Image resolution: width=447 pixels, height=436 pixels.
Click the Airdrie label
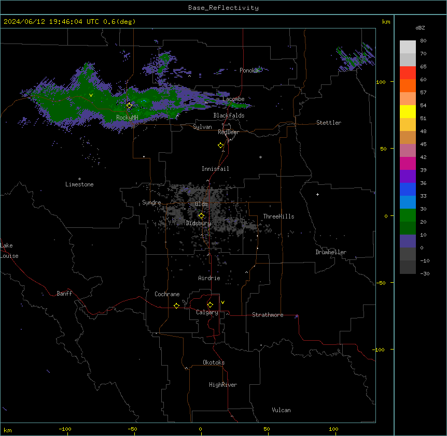pyautogui.click(x=209, y=278)
